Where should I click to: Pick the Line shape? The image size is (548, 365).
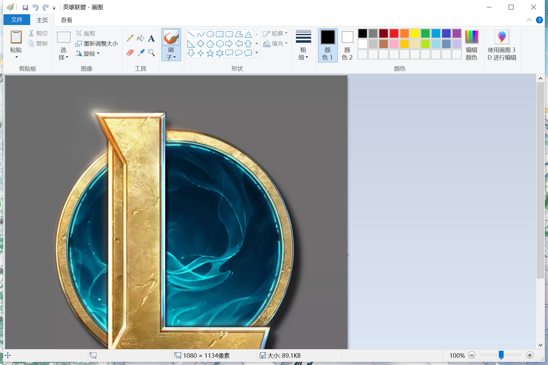coord(191,34)
